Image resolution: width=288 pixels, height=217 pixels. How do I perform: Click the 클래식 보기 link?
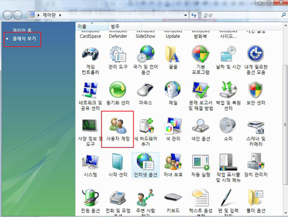[24, 38]
